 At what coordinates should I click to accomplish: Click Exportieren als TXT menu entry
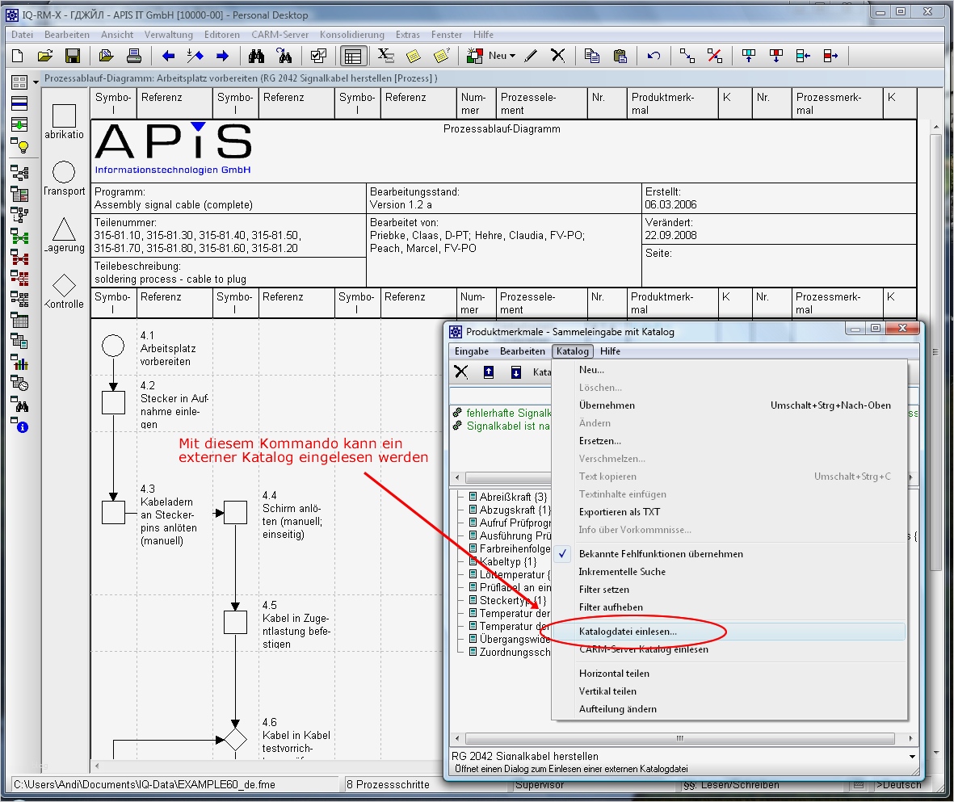point(619,512)
